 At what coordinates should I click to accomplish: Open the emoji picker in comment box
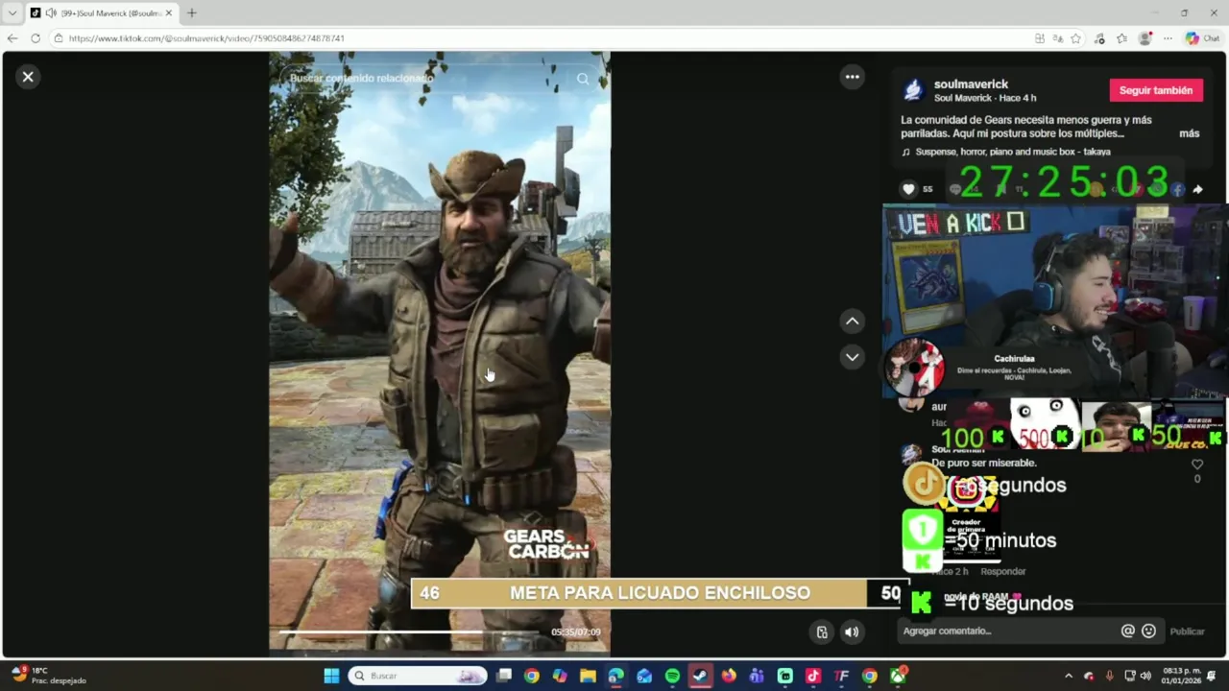pyautogui.click(x=1148, y=631)
